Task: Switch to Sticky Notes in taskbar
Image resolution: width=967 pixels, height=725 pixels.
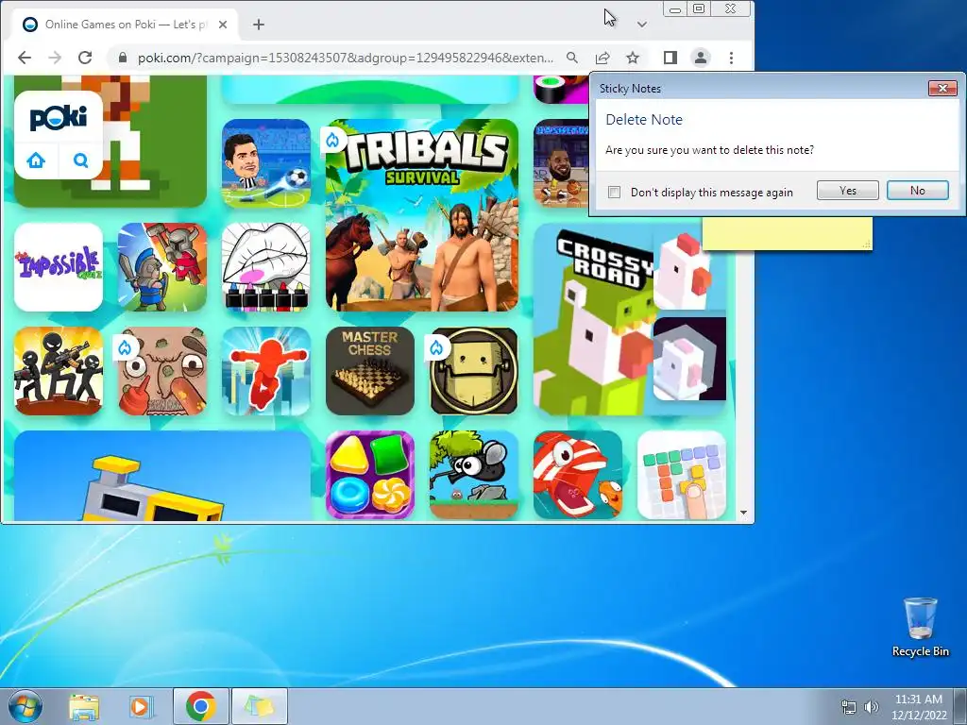Action: [x=260, y=706]
